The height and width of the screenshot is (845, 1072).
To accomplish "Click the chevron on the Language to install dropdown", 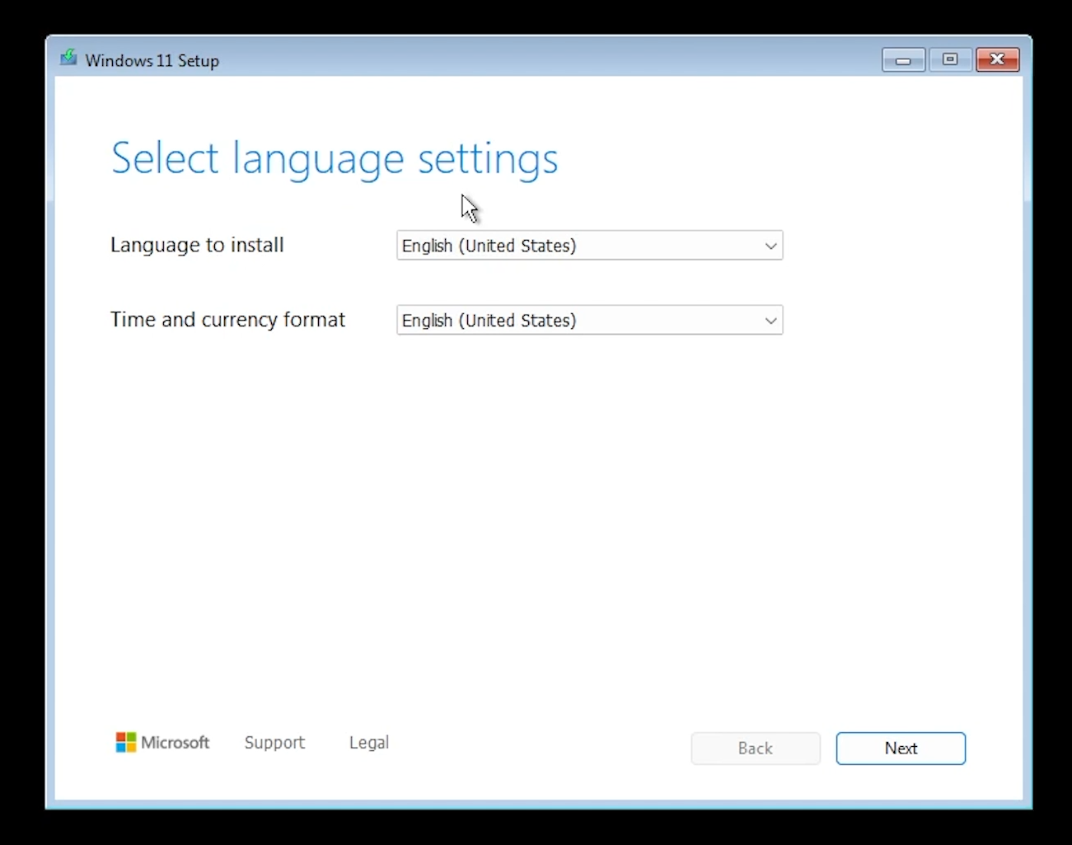I will (770, 246).
